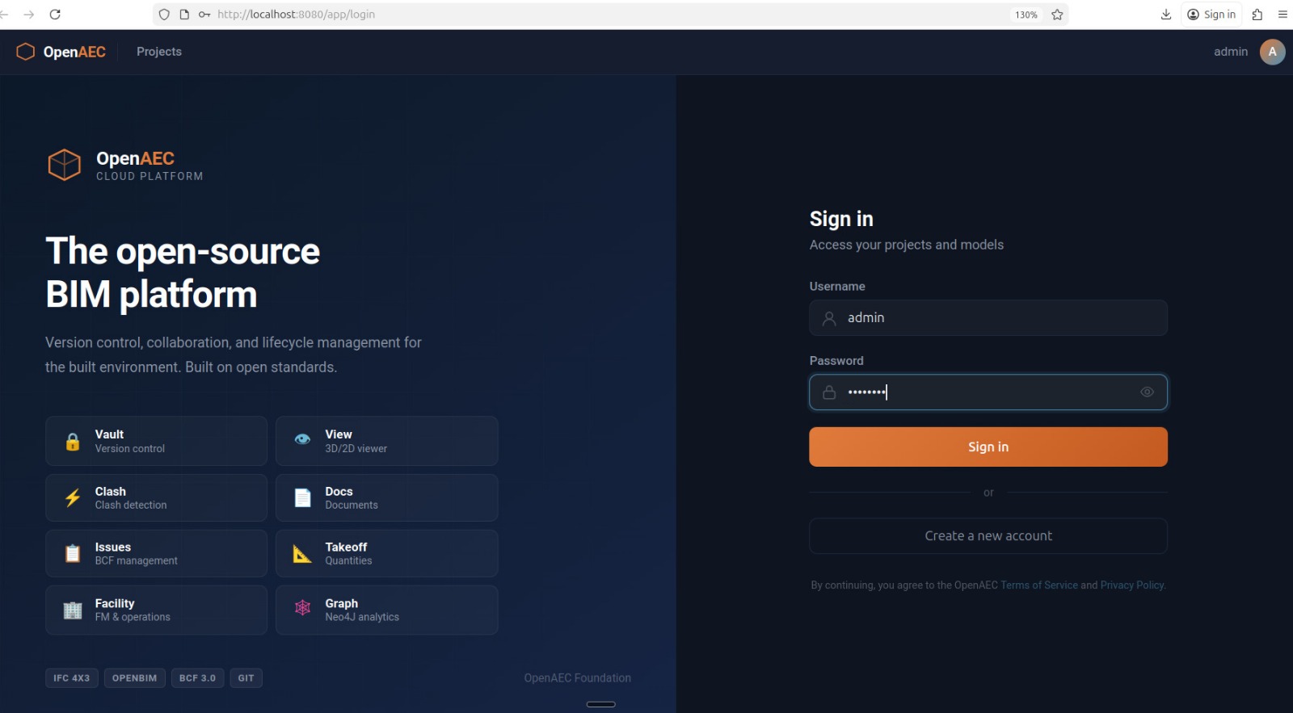Click the OpenAEC Foundation footer text
This screenshot has height=713, width=1293.
578,678
